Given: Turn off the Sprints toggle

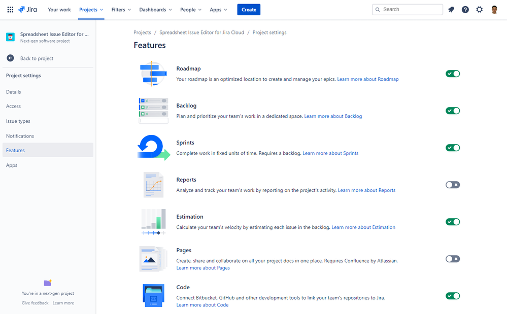Looking at the screenshot, I should point(453,148).
